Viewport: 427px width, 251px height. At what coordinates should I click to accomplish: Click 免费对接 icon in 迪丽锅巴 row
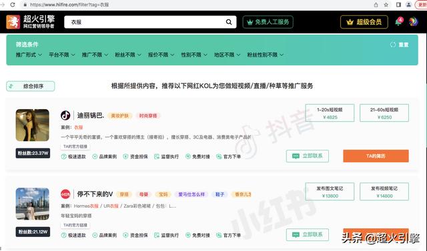click(188, 156)
